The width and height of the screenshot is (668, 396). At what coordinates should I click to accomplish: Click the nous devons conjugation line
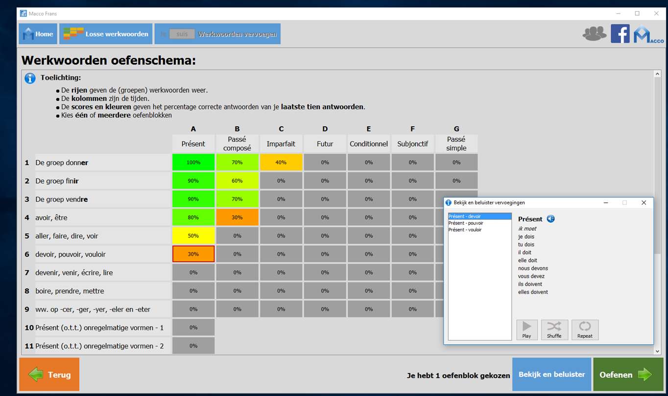point(533,268)
